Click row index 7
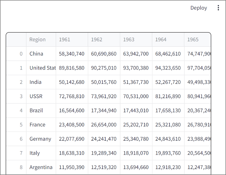This screenshot has height=175, width=226. tap(16, 153)
